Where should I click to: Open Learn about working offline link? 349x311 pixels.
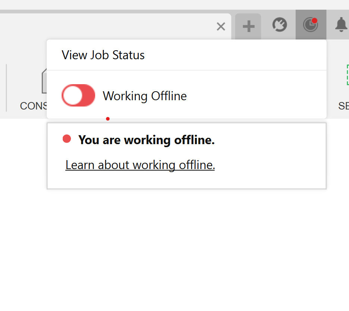[140, 165]
